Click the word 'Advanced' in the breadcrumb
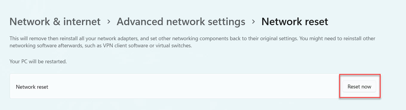Viewport: 406px width, 110px height. (x=137, y=22)
